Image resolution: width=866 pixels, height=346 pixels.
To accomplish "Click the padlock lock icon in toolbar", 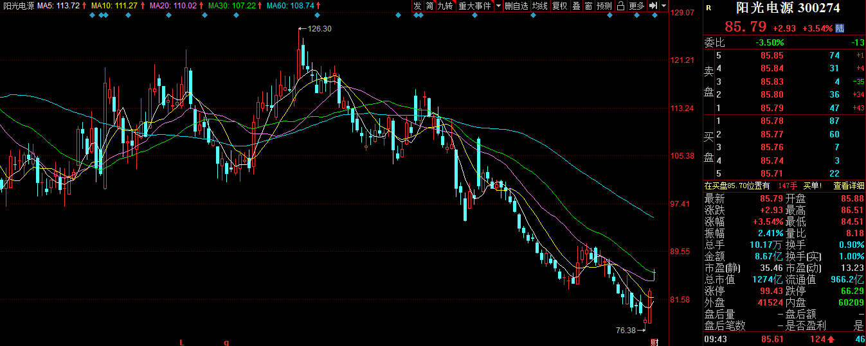I will tap(620, 6).
